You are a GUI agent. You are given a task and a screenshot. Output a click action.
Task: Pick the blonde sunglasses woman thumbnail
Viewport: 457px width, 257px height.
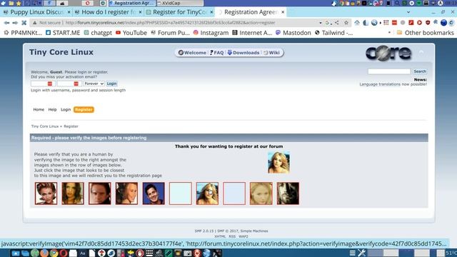click(207, 193)
